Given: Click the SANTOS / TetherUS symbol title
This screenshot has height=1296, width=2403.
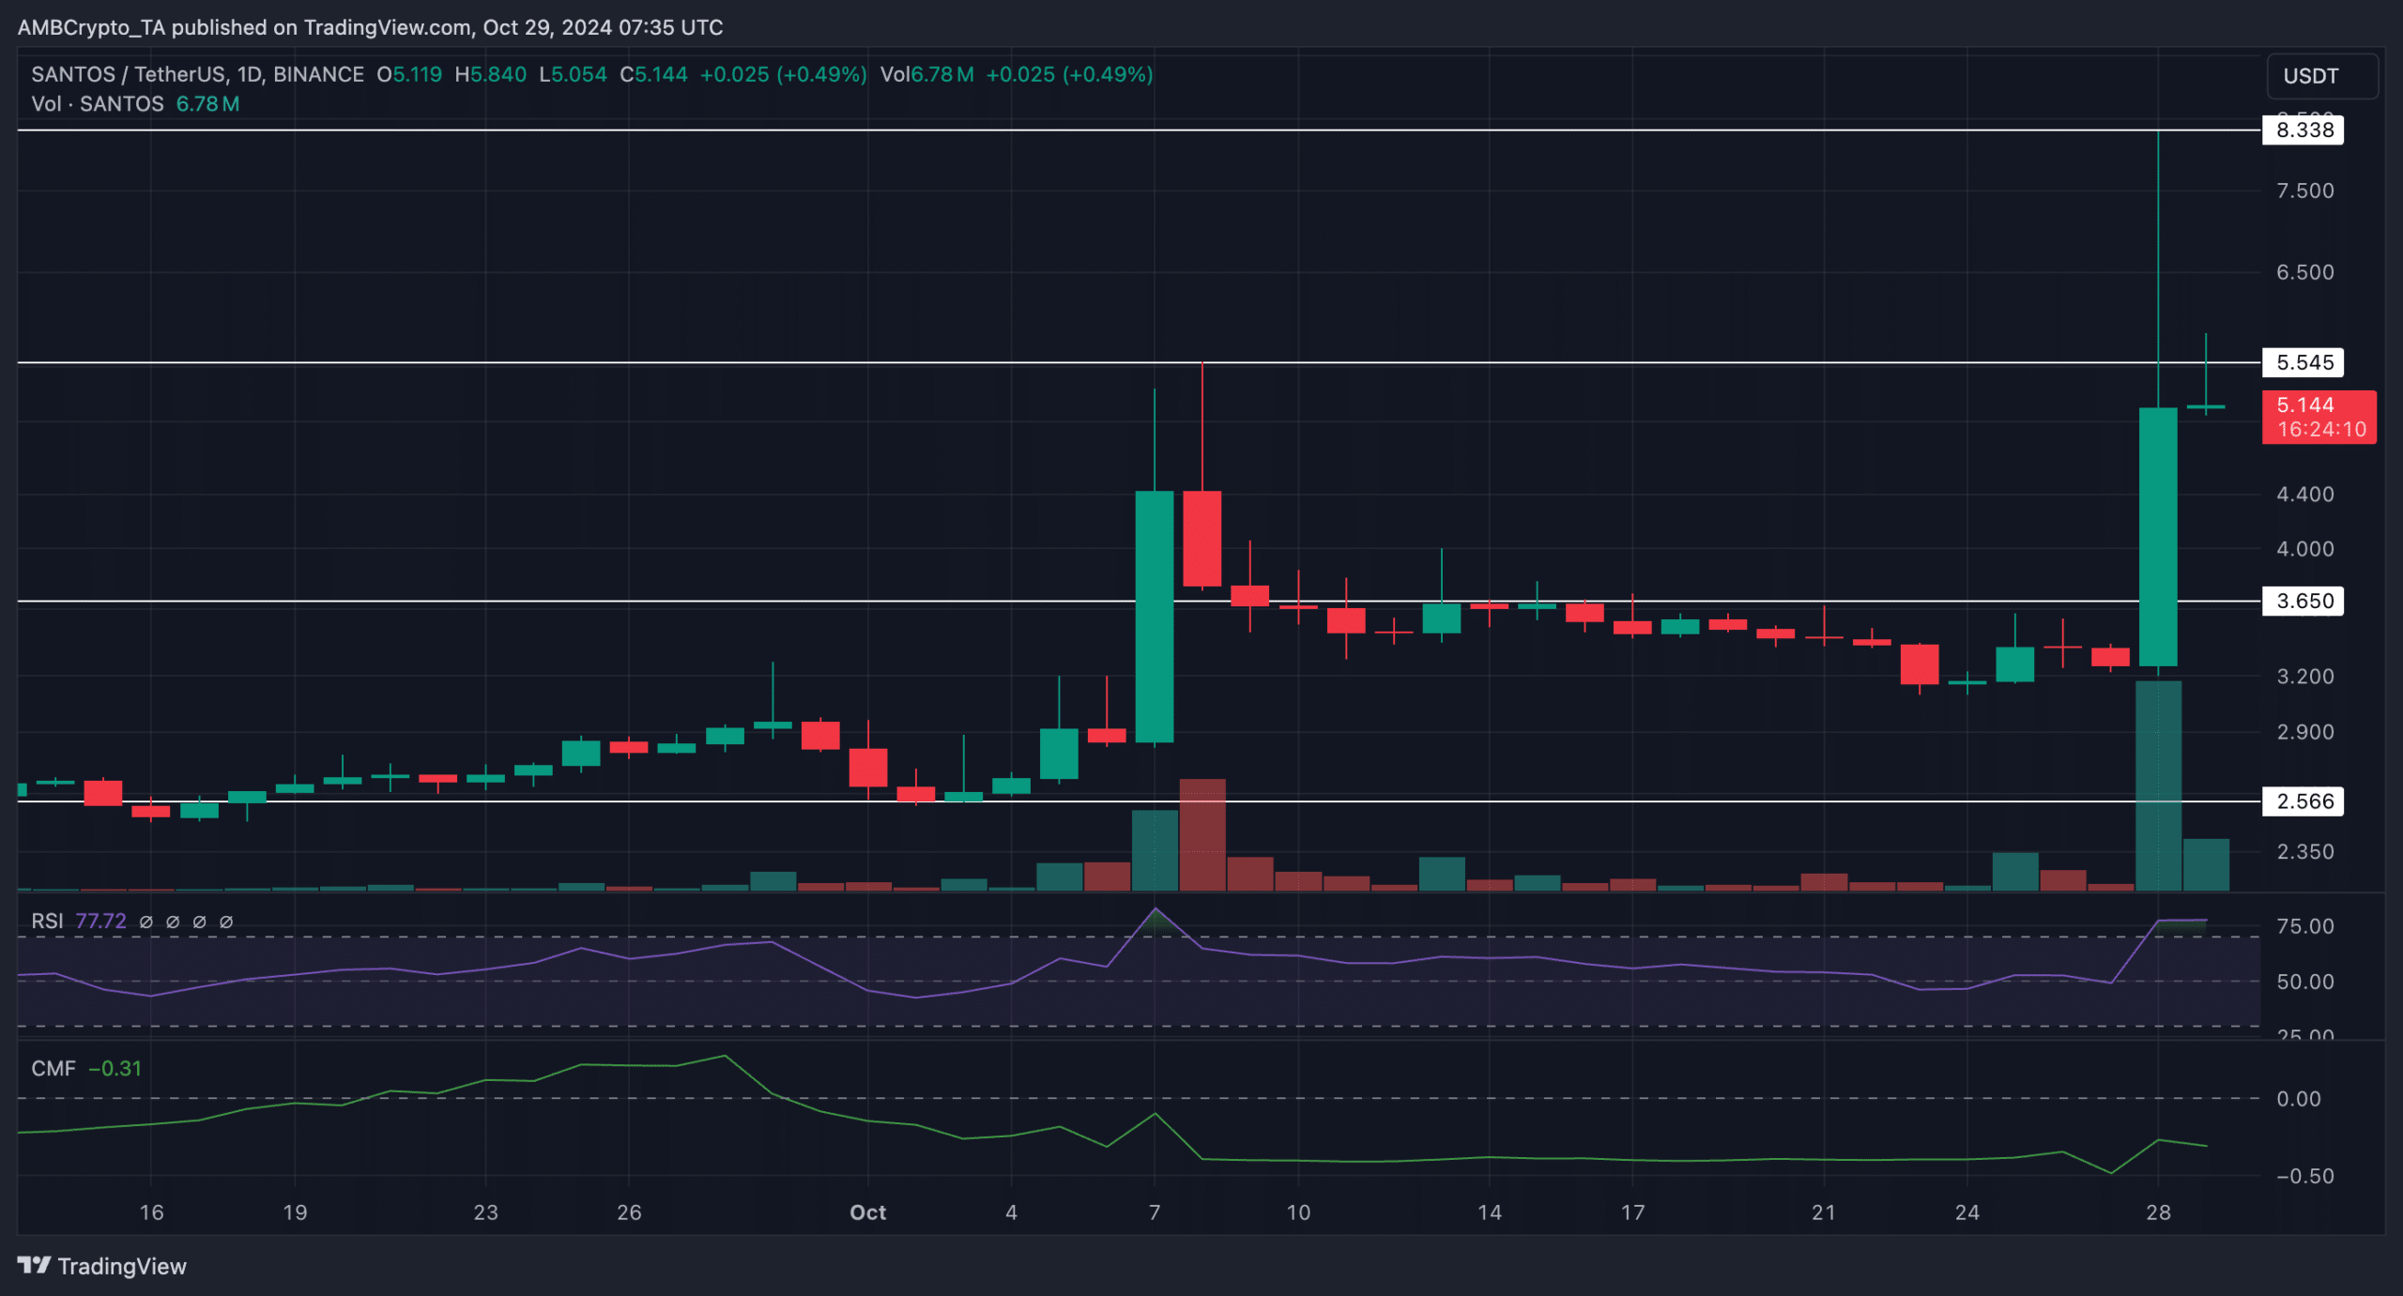Looking at the screenshot, I should [129, 74].
